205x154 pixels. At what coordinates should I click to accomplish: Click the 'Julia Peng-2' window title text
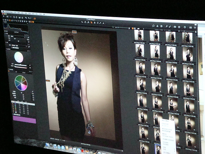point(91,20)
